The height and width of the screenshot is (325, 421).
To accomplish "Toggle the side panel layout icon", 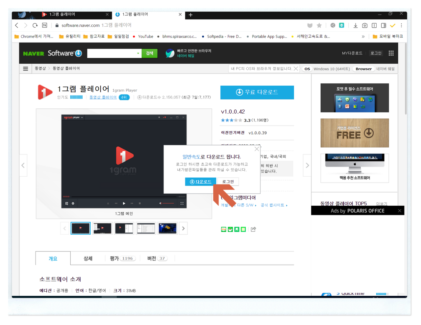I will pos(384,25).
